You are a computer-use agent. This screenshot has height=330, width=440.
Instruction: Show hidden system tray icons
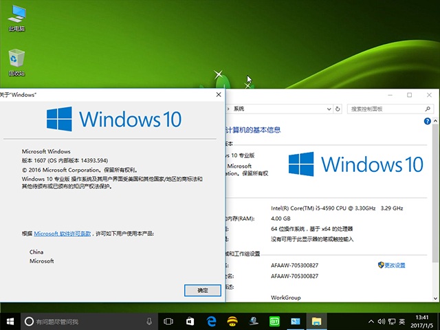(372, 321)
